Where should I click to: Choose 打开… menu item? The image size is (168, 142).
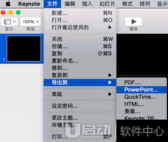(x=80, y=20)
